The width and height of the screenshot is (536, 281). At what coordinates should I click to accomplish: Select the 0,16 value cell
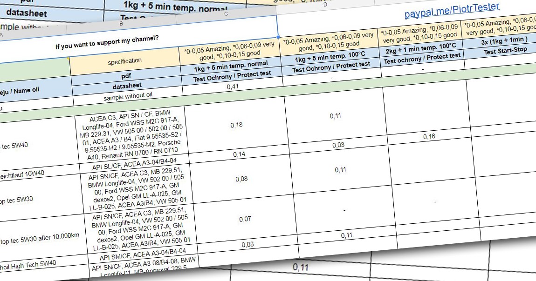pos(429,137)
